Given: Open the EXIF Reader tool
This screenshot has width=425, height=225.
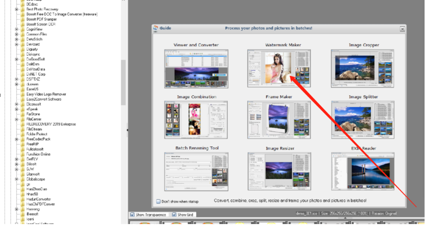Looking at the screenshot, I should [363, 171].
